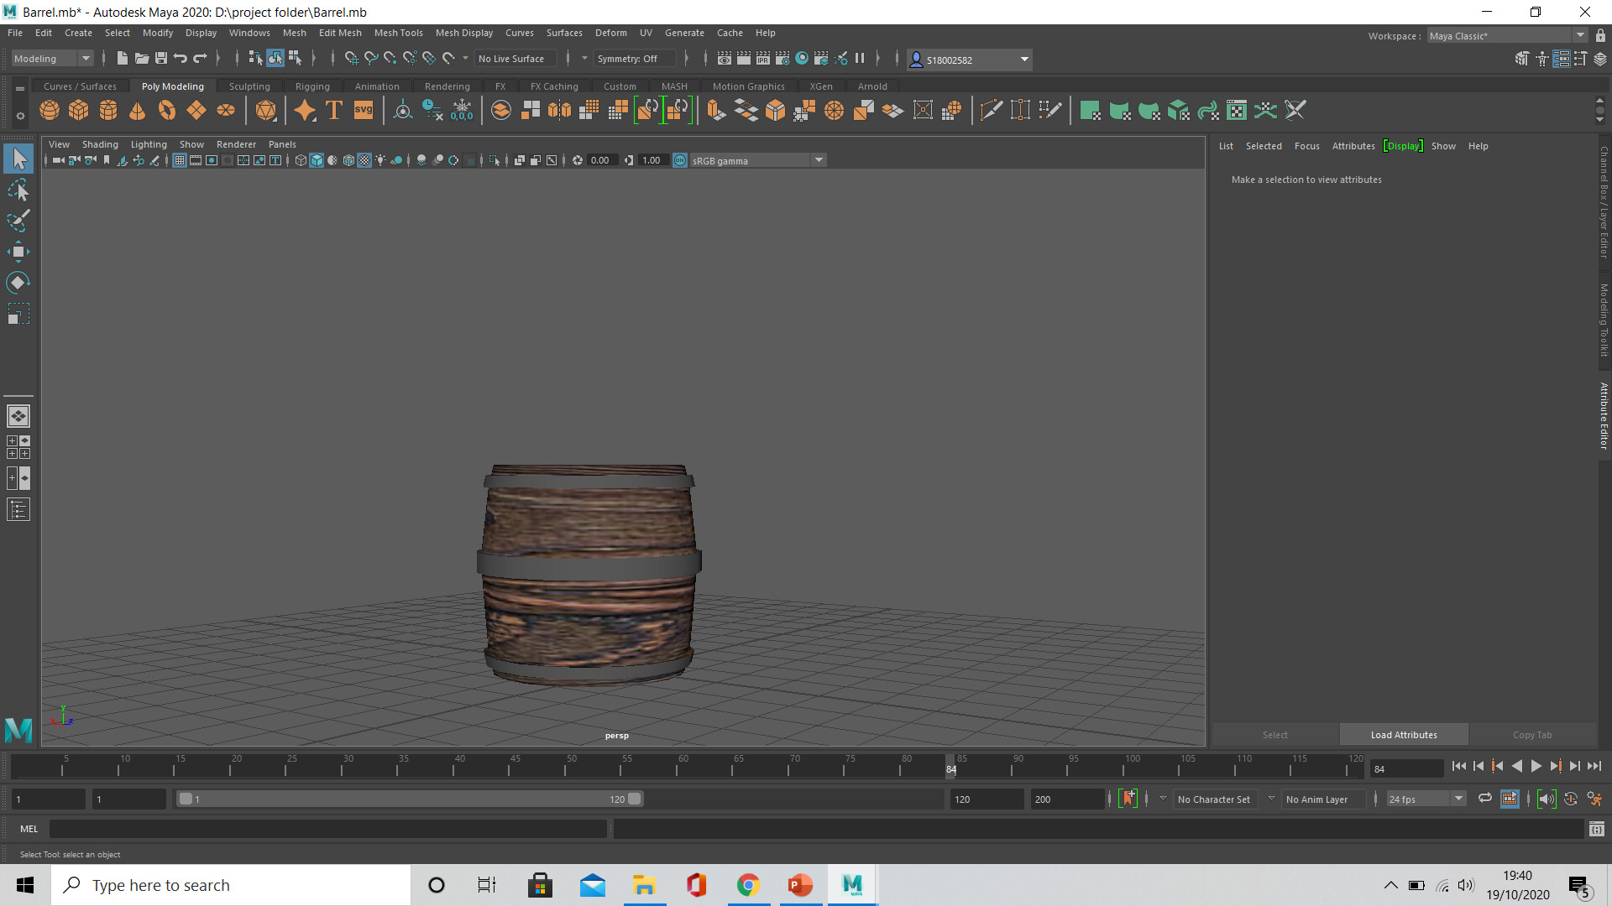Click the Copy Tab button
The image size is (1612, 906).
pos(1532,735)
